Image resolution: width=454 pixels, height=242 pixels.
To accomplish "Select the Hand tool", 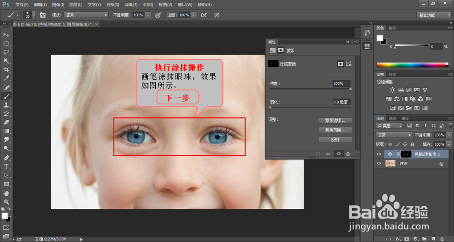I will click(6, 193).
